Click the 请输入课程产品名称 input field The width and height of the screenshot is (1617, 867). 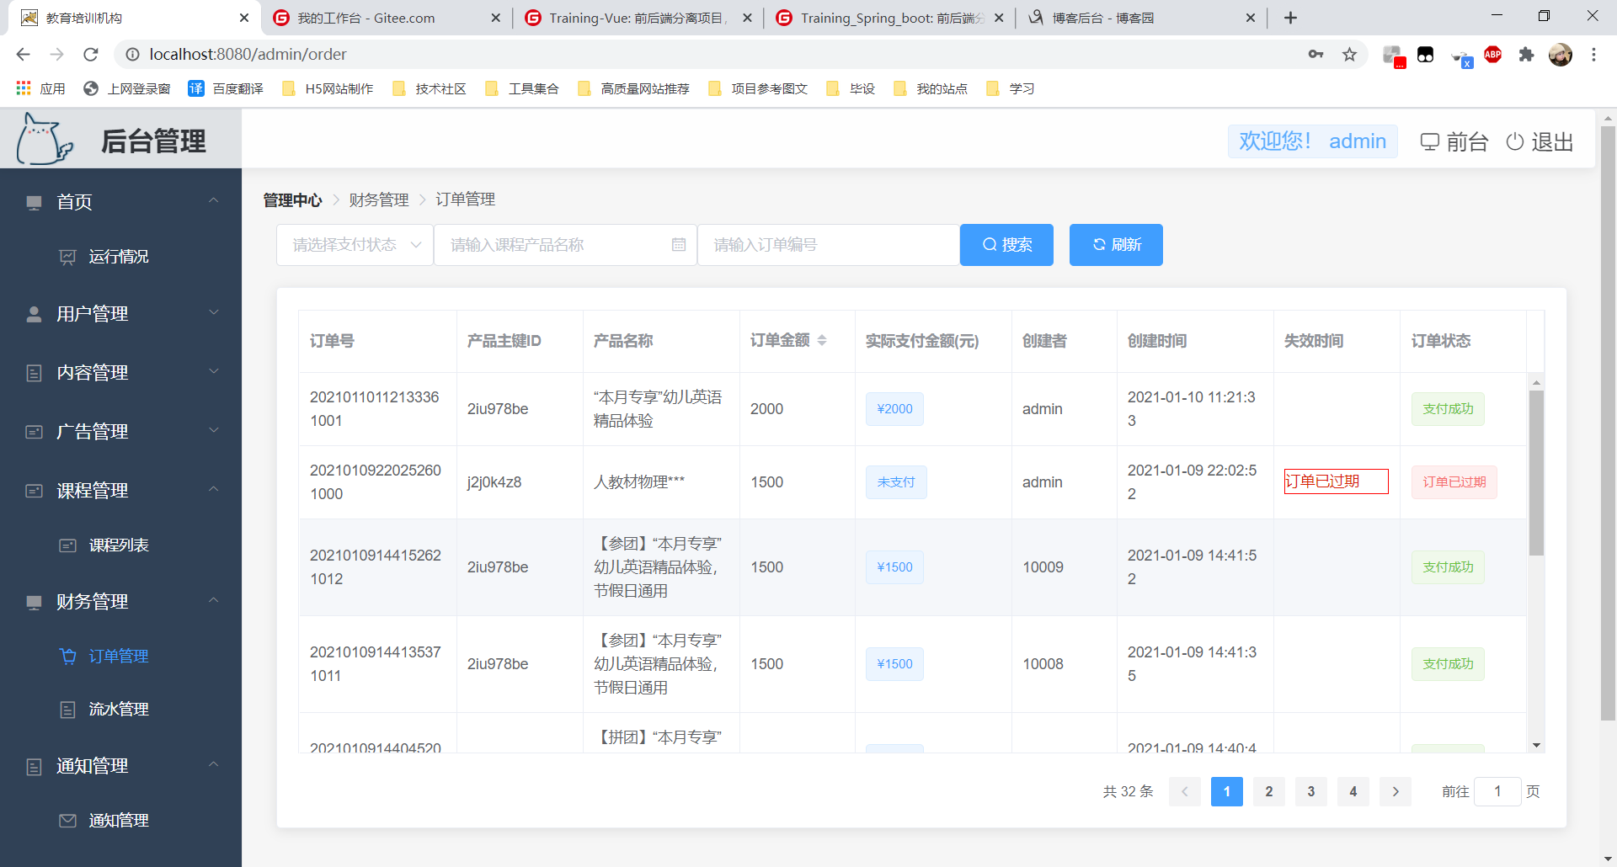(x=565, y=245)
